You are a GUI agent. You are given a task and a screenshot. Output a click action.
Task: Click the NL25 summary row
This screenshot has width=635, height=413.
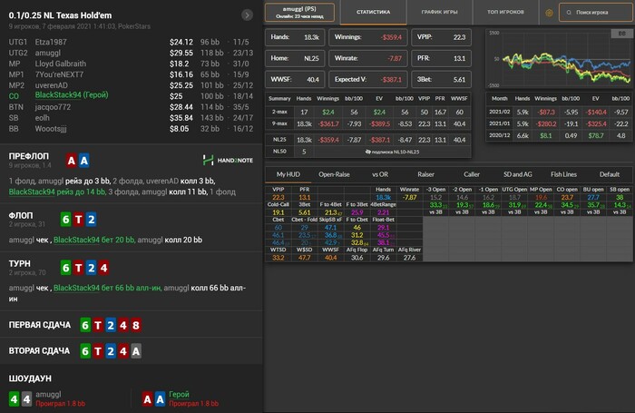click(x=367, y=140)
